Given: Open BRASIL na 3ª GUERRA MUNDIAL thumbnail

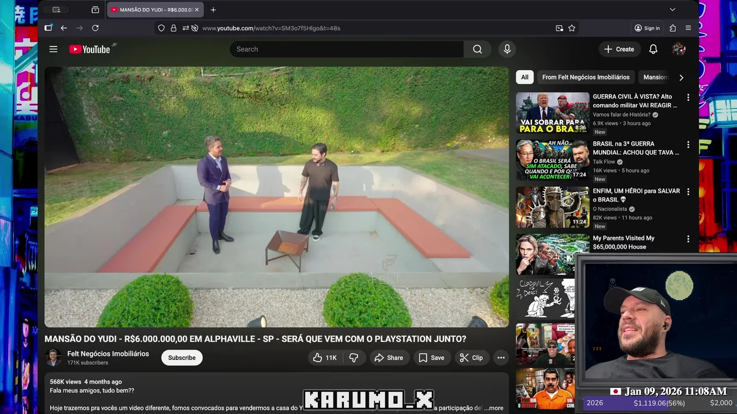Looking at the screenshot, I should click(553, 160).
